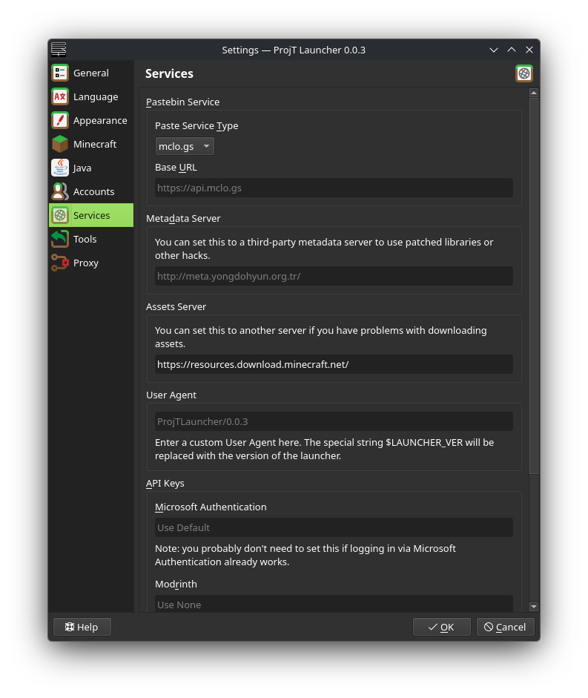This screenshot has width=588, height=698.
Task: Open the Paste Service Type dropdown
Action: point(184,146)
